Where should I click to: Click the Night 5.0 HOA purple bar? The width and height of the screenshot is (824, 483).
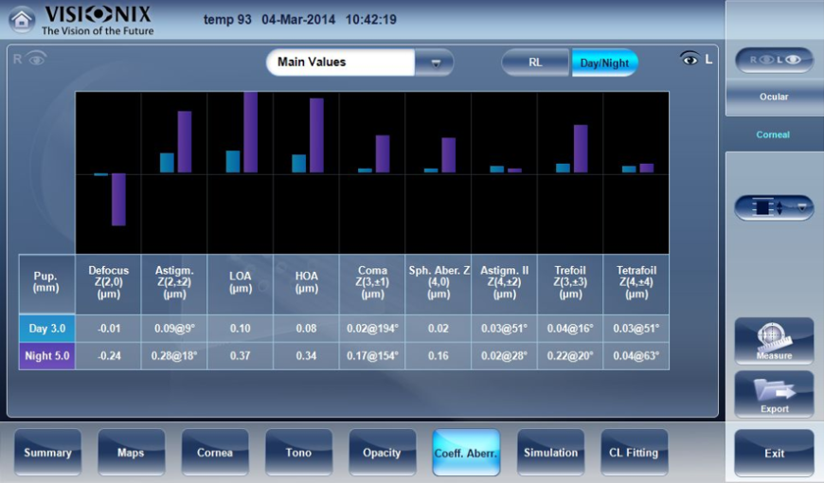coord(316,134)
